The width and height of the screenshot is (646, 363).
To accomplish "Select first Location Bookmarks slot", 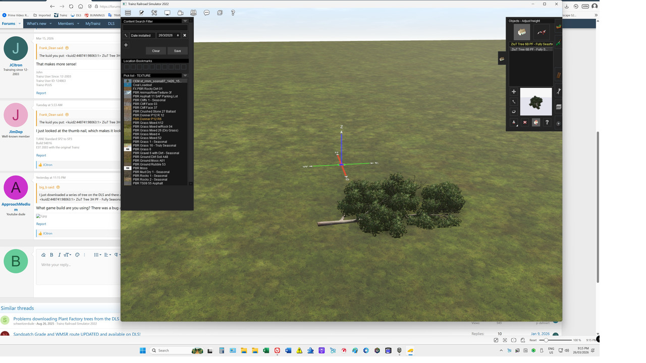I will click(127, 67).
